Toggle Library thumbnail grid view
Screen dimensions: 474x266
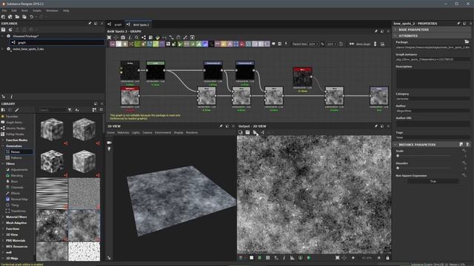(94, 110)
